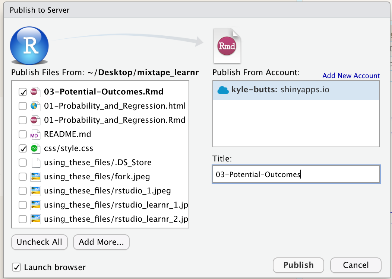
Task: Select the rstudio_learnr_1 file name
Action: click(116, 205)
